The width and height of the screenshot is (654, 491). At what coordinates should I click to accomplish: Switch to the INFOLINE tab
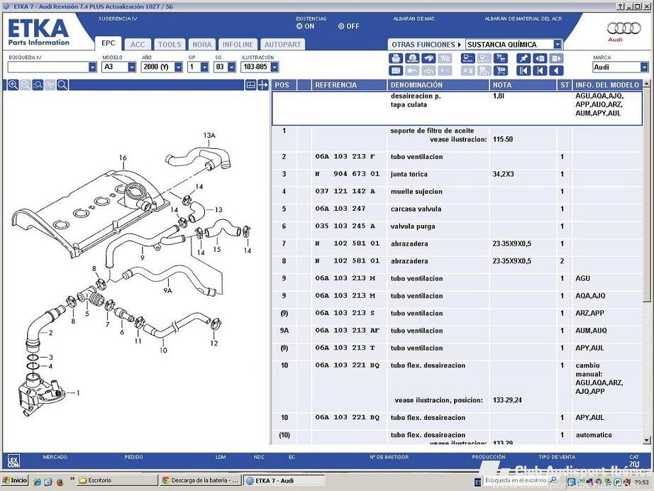(238, 44)
